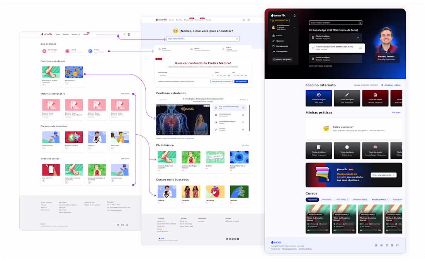Check the completed Título do objeto checkmark item
Screen dimensions: 425x262
[x=358, y=37]
